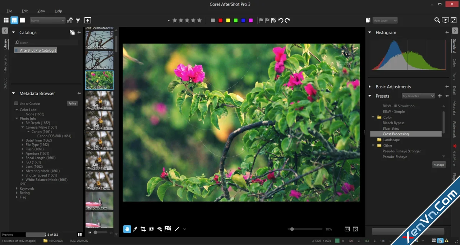Switch to the Color tab
The width and height of the screenshot is (460, 245).
click(454, 63)
